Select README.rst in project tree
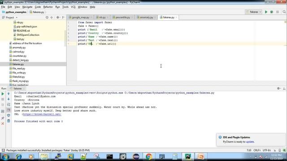Viewport: 287px width, 161px height. 23,31
